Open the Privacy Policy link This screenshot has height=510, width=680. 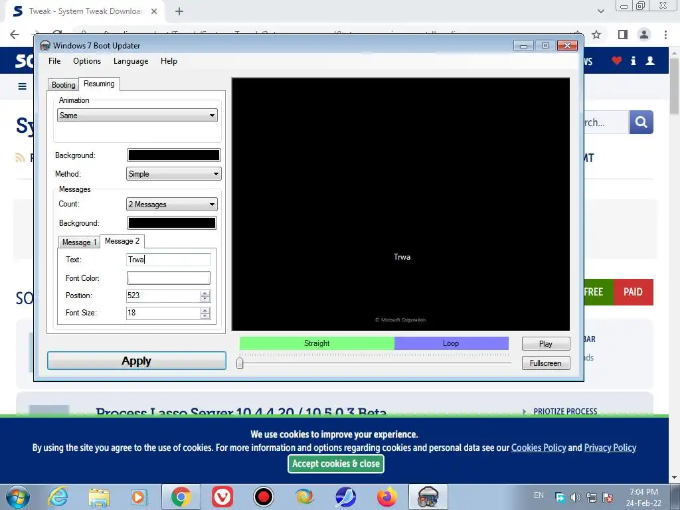pyautogui.click(x=610, y=448)
